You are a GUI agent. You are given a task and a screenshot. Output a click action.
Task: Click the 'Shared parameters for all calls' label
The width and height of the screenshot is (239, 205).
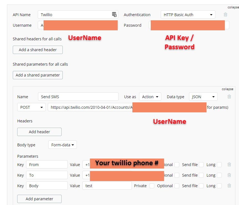(x=40, y=64)
